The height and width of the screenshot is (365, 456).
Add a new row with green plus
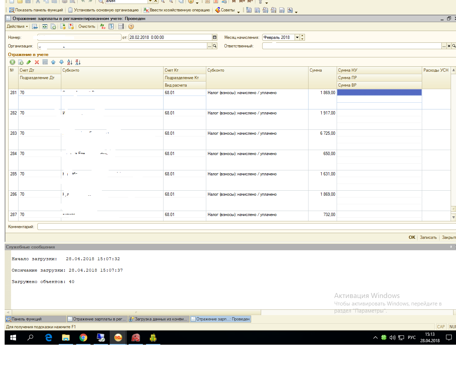pyautogui.click(x=12, y=62)
